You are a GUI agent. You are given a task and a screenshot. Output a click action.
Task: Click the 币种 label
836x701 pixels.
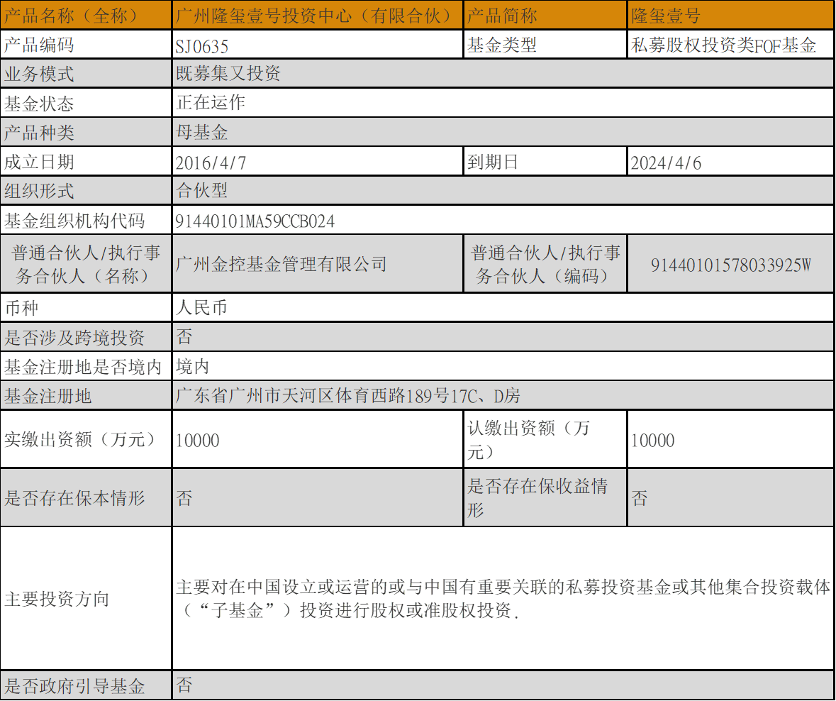[x=21, y=308]
